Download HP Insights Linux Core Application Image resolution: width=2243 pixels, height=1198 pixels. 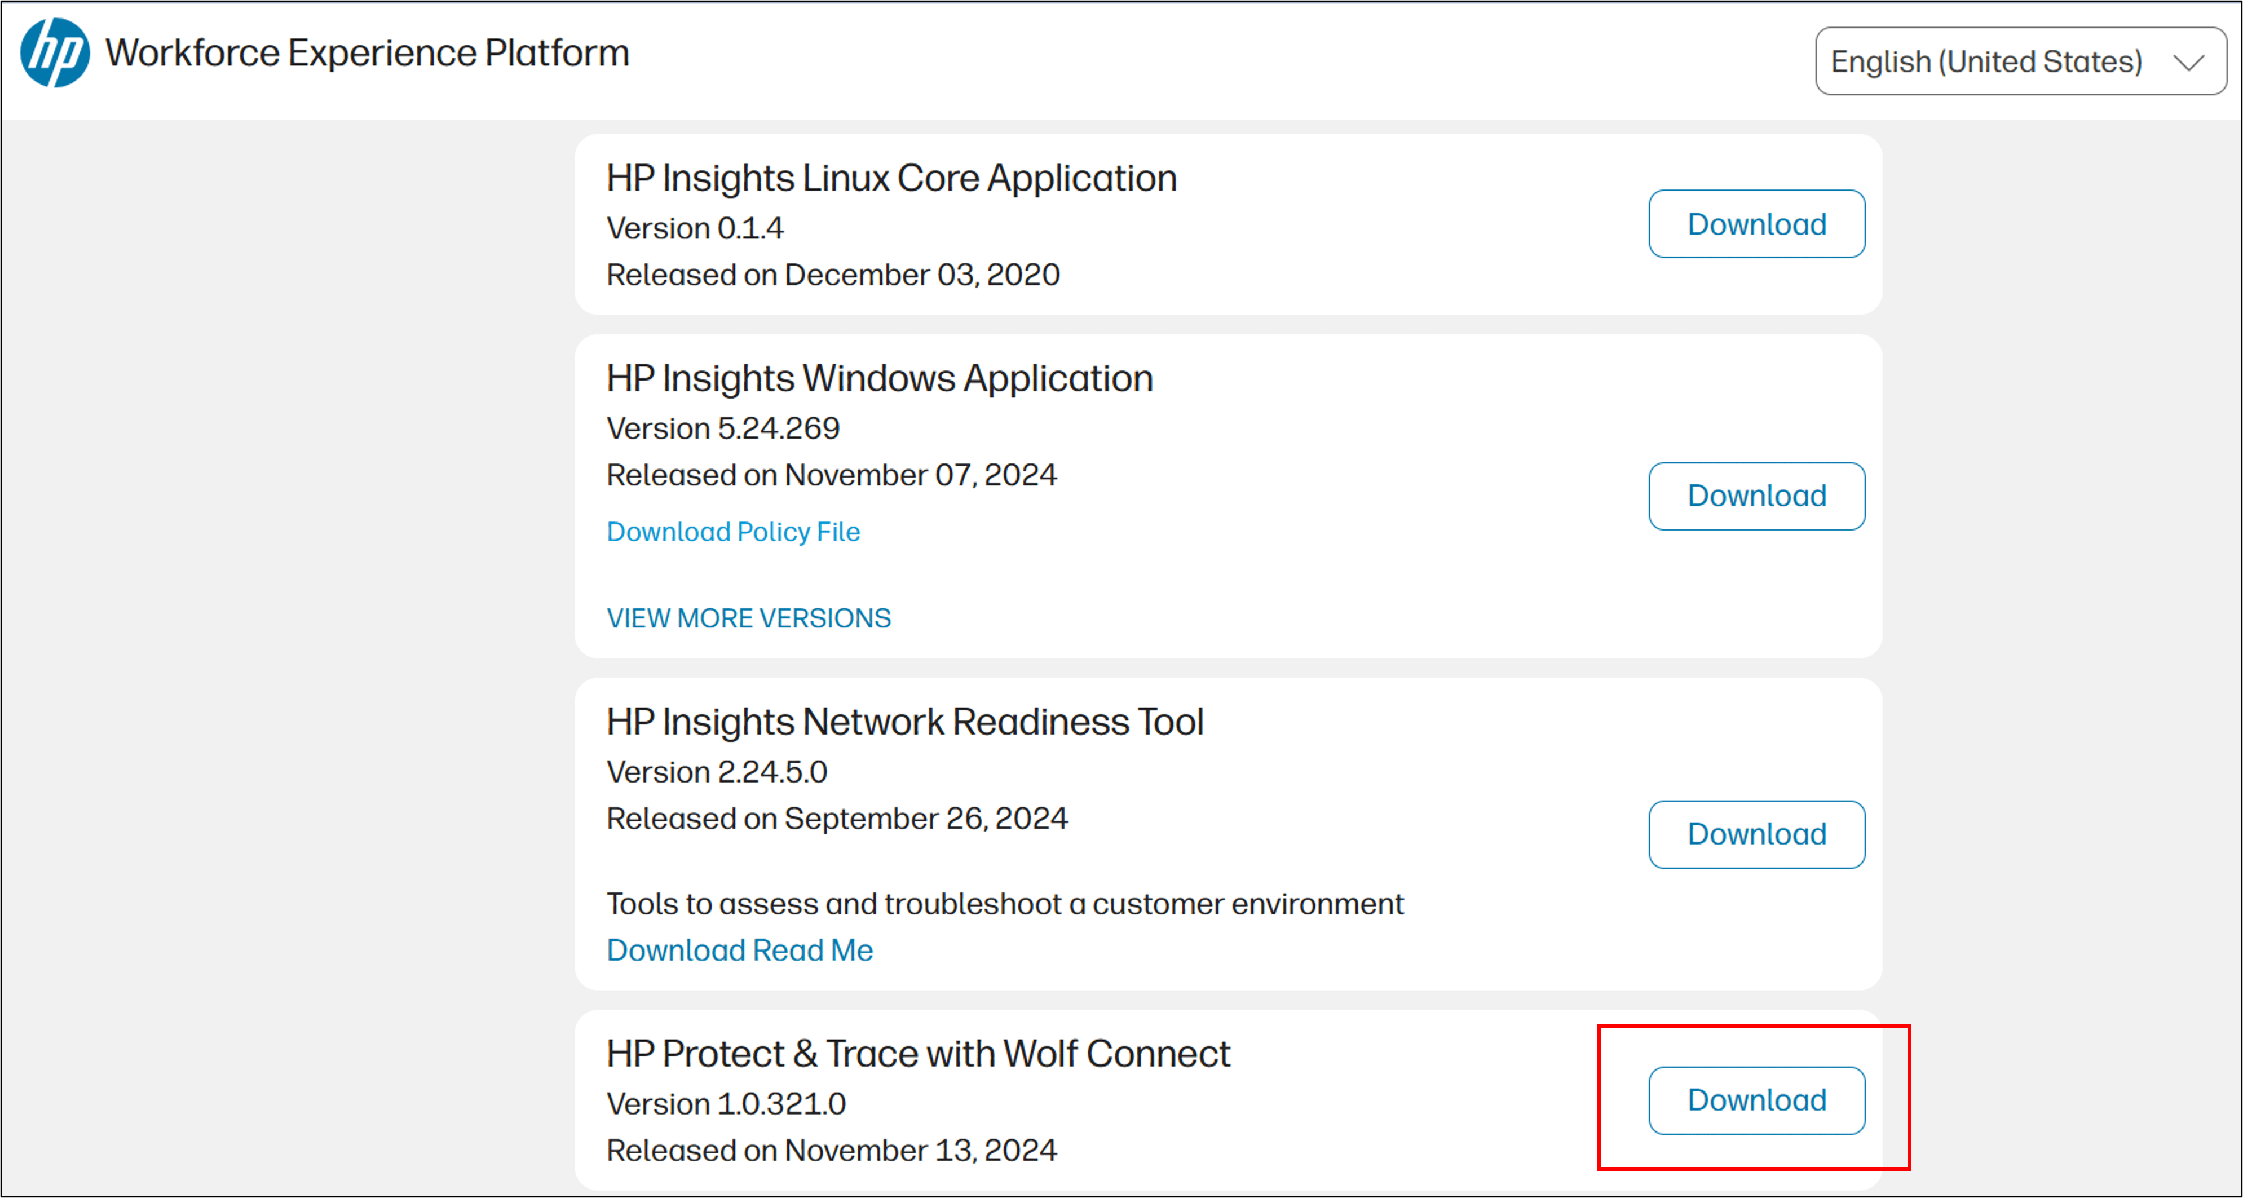pos(1756,224)
